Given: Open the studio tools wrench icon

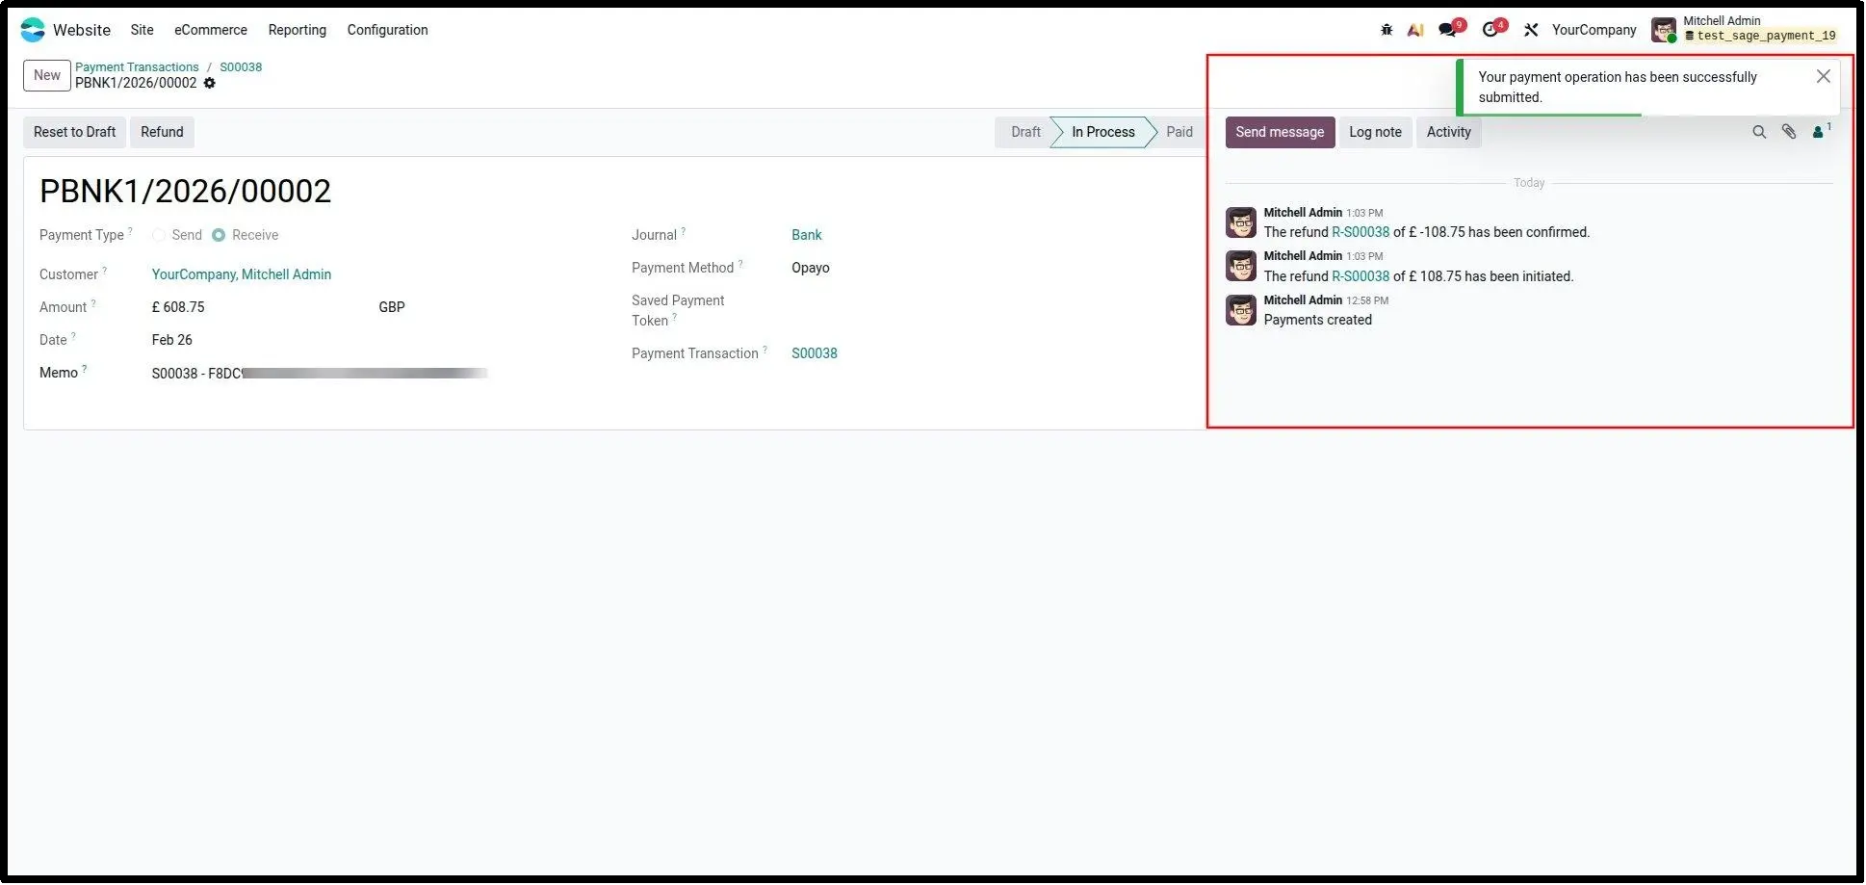Looking at the screenshot, I should [x=1532, y=30].
